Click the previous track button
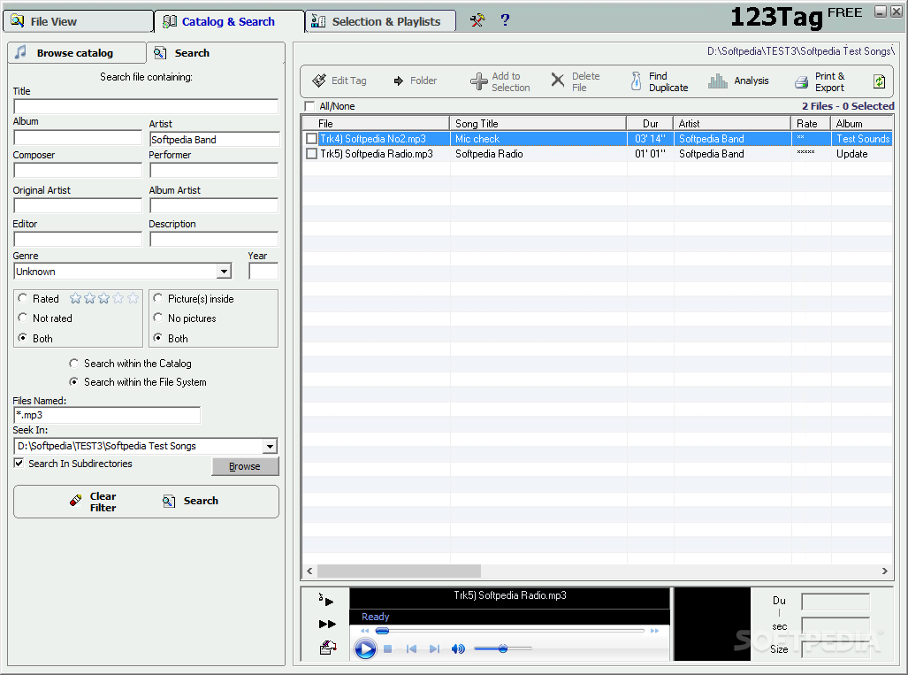This screenshot has width=908, height=675. [x=411, y=649]
